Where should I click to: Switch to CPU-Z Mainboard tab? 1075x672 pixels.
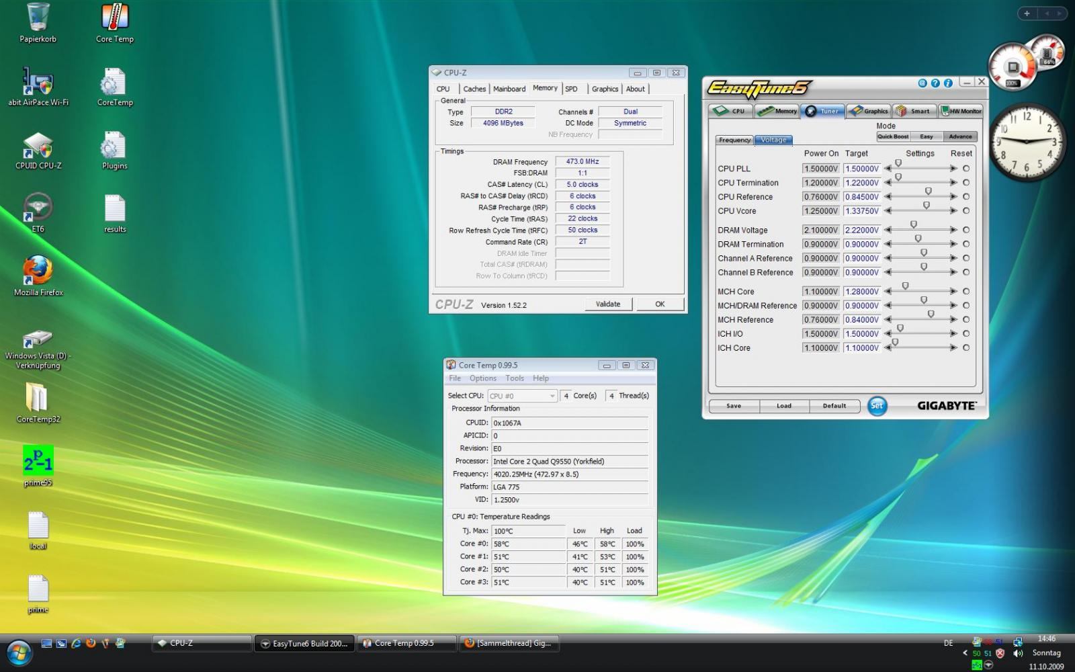(x=509, y=89)
